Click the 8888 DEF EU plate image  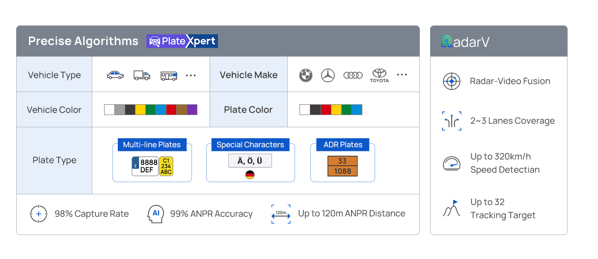(145, 166)
